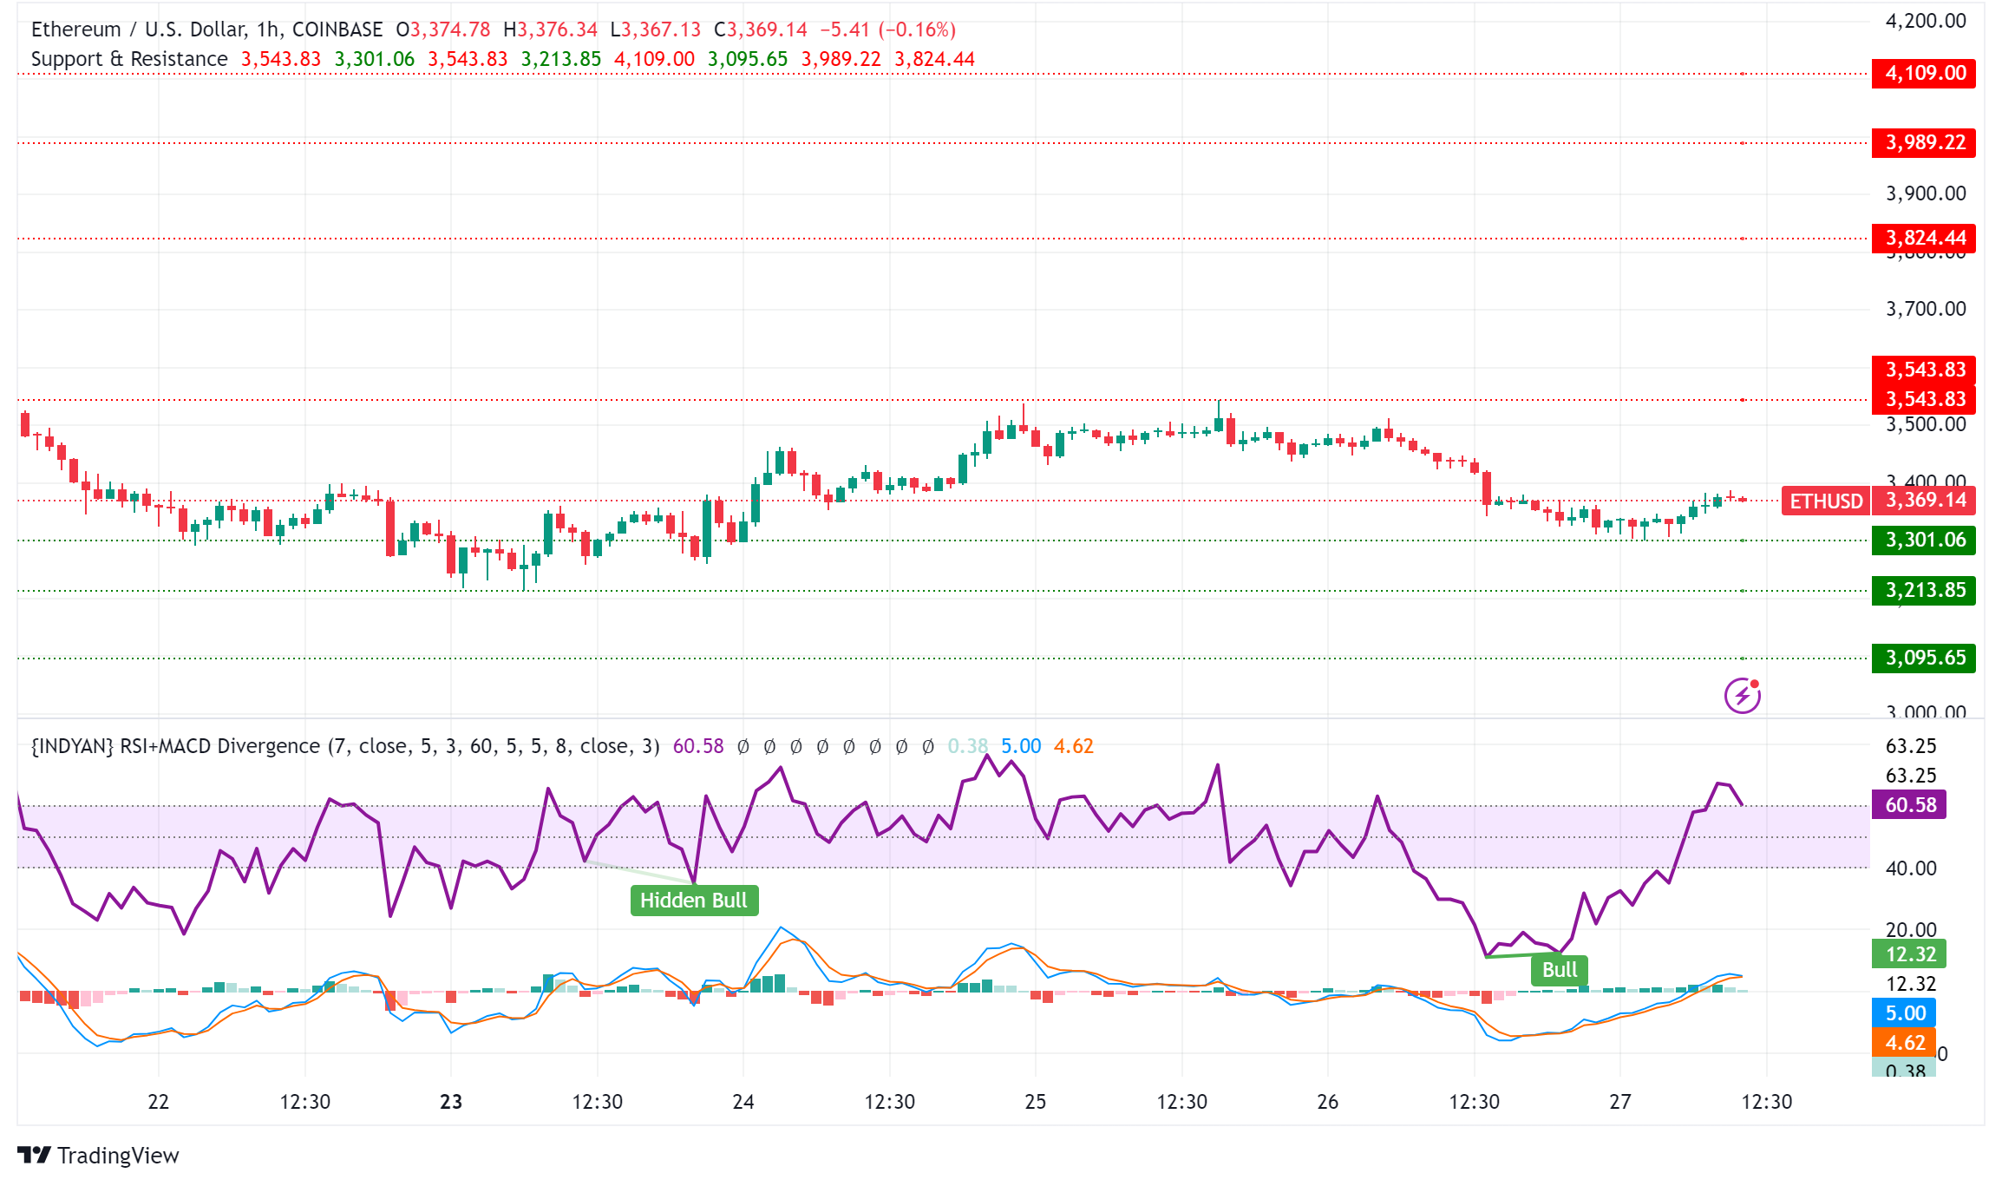Screen dimensions: 2002x1186
Task: Click the 3,500.00 price axis tick
Action: pos(1926,424)
